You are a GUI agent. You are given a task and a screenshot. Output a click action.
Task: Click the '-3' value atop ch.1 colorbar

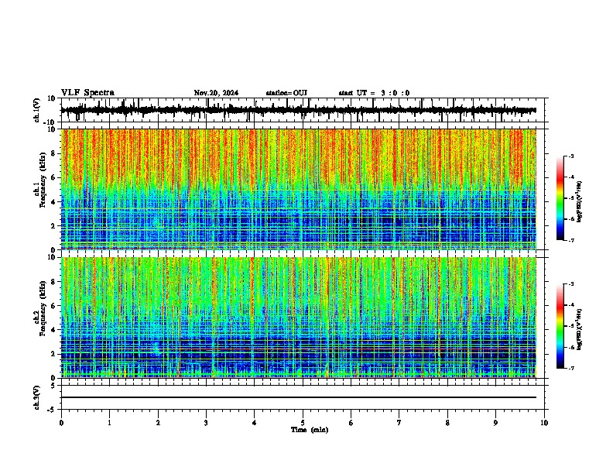click(x=570, y=156)
